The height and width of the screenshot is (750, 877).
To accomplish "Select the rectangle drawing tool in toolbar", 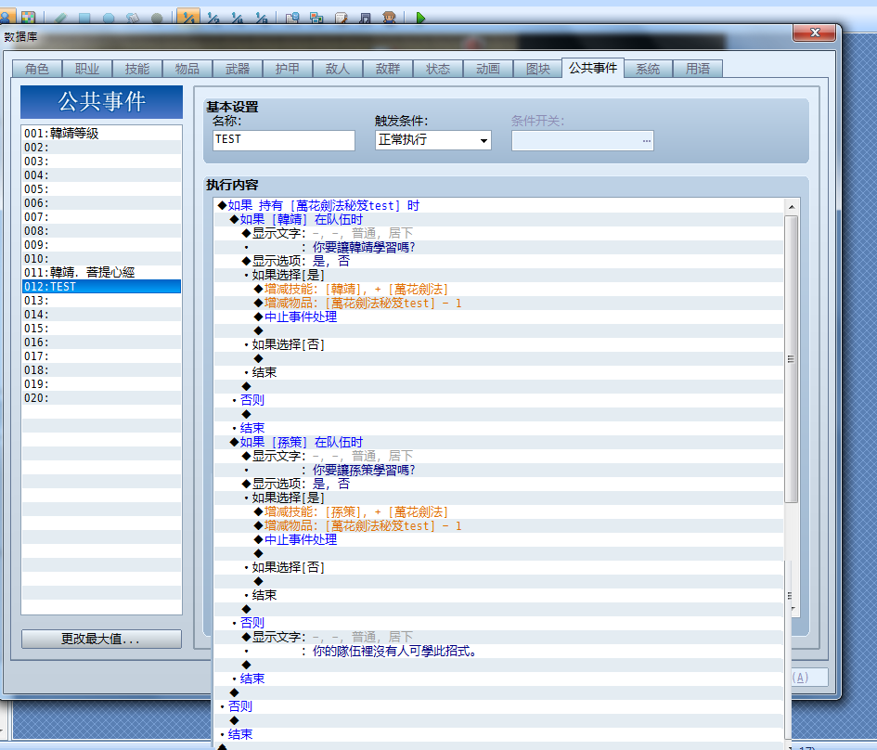I will pyautogui.click(x=84, y=18).
